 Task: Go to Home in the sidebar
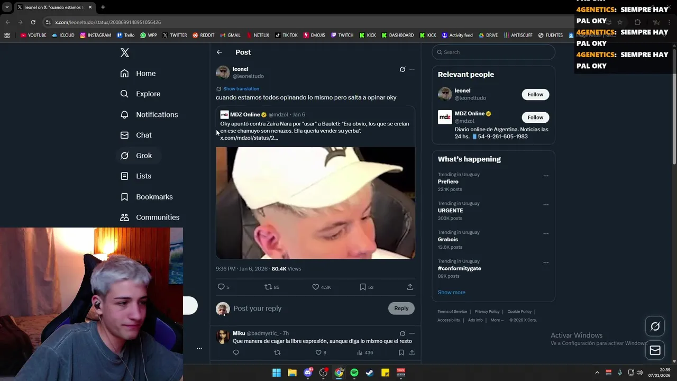[x=138, y=74]
